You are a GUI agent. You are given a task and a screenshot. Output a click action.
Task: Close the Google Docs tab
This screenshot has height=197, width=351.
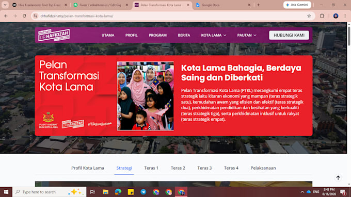249,5
